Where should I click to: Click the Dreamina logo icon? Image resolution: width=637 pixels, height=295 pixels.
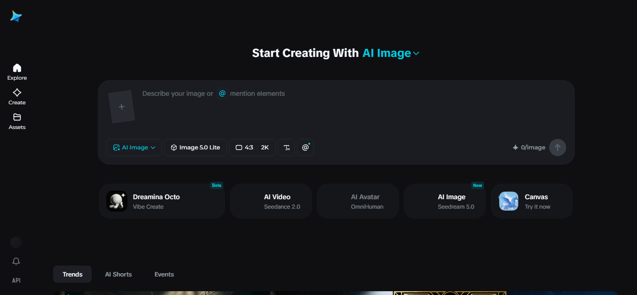[x=16, y=16]
